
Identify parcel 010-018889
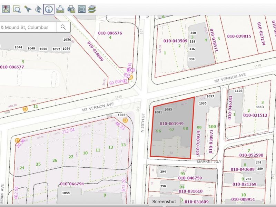point(95,51)
